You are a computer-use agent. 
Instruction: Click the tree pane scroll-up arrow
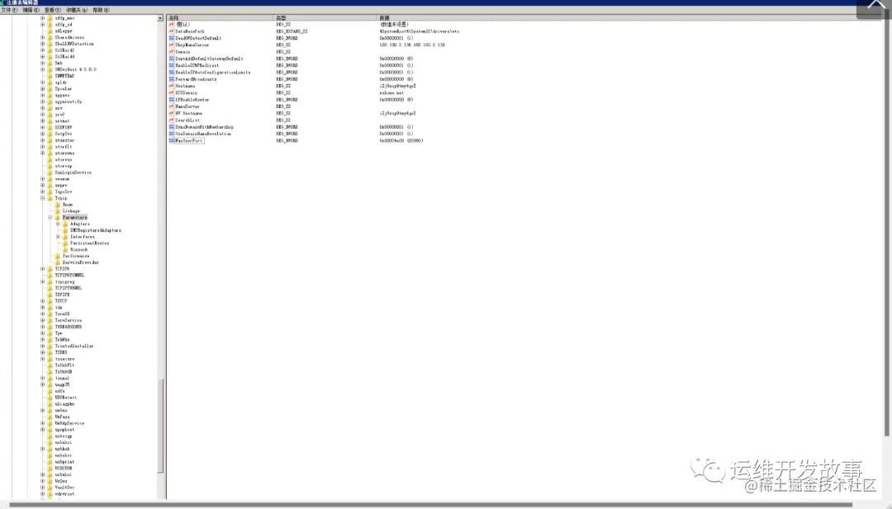coord(160,18)
